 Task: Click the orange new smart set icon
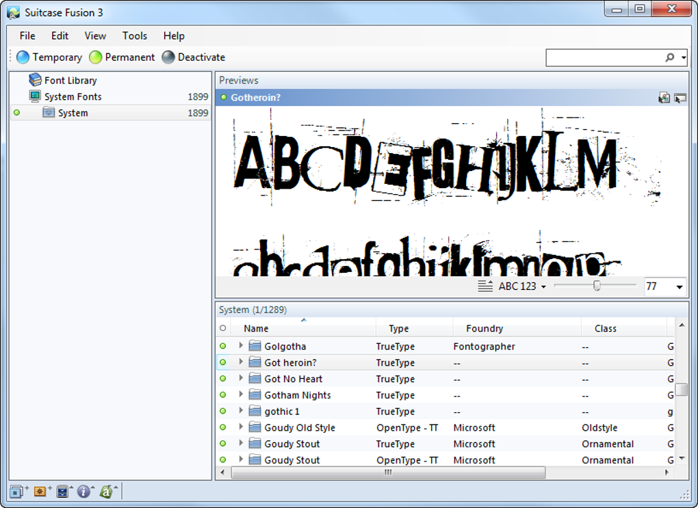pos(42,492)
